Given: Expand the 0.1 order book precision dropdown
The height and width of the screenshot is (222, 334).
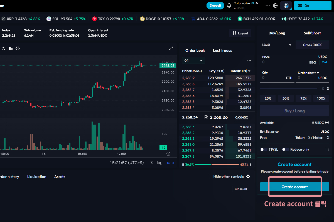Looking at the screenshot, I should [x=193, y=60].
